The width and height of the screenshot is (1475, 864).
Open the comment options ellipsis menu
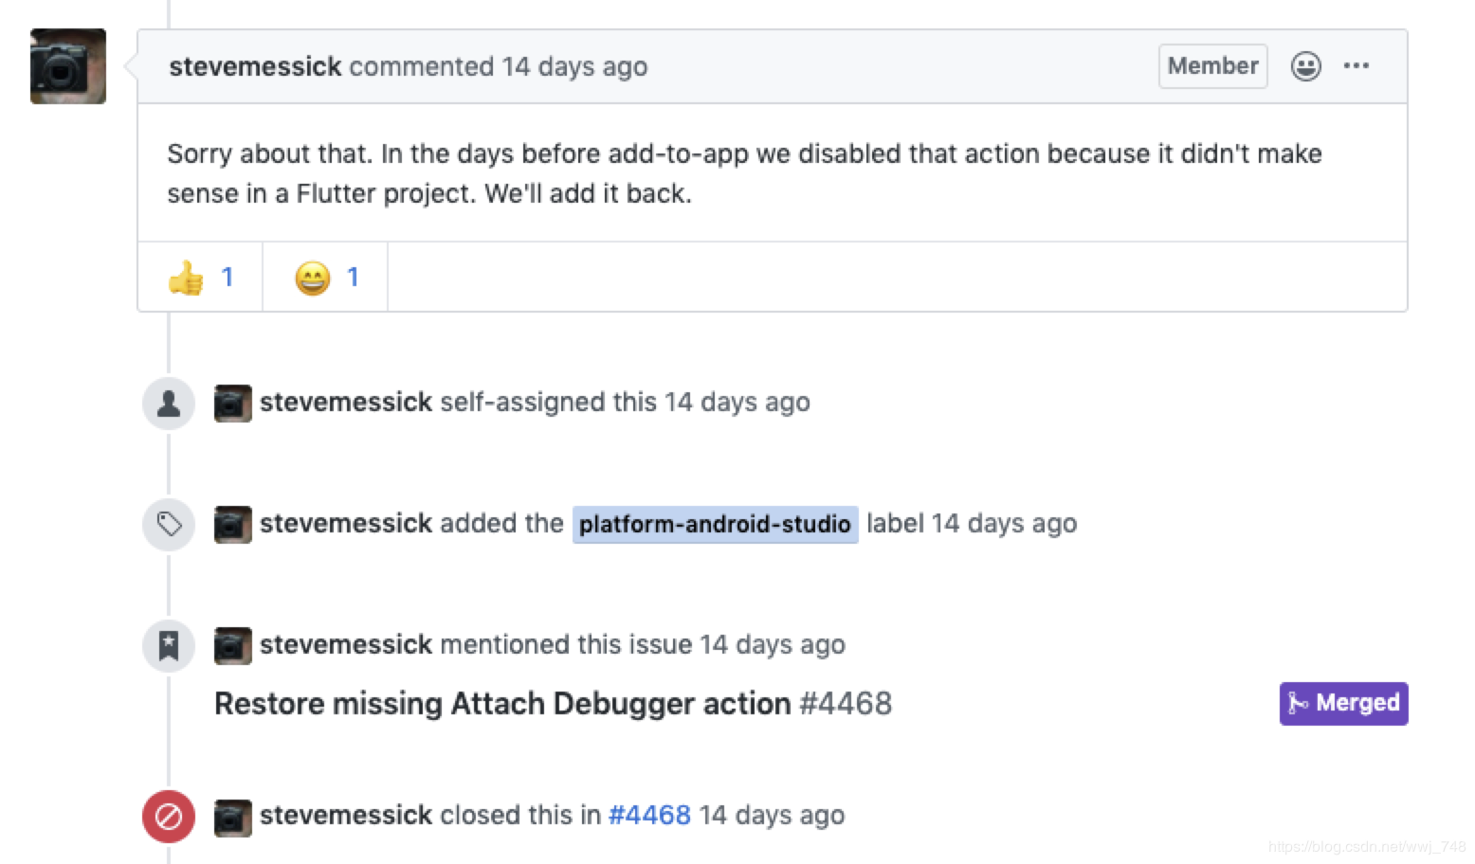(x=1356, y=66)
